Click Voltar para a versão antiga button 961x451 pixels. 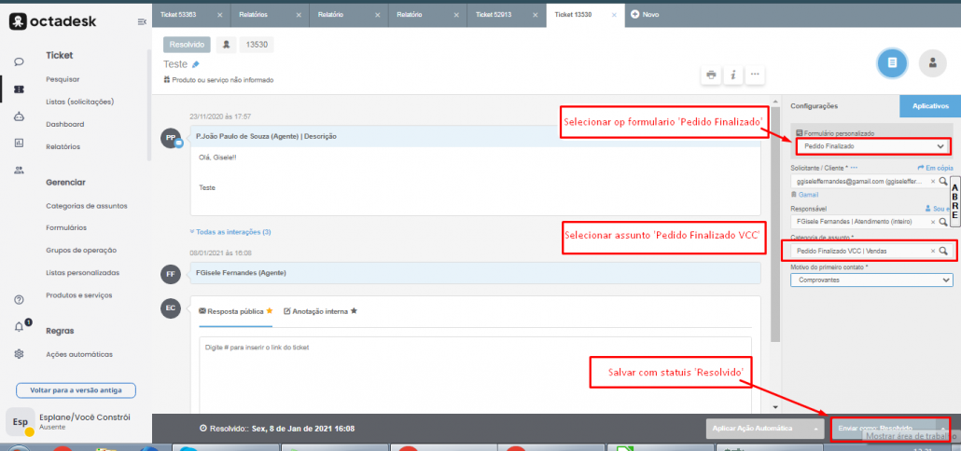76,390
